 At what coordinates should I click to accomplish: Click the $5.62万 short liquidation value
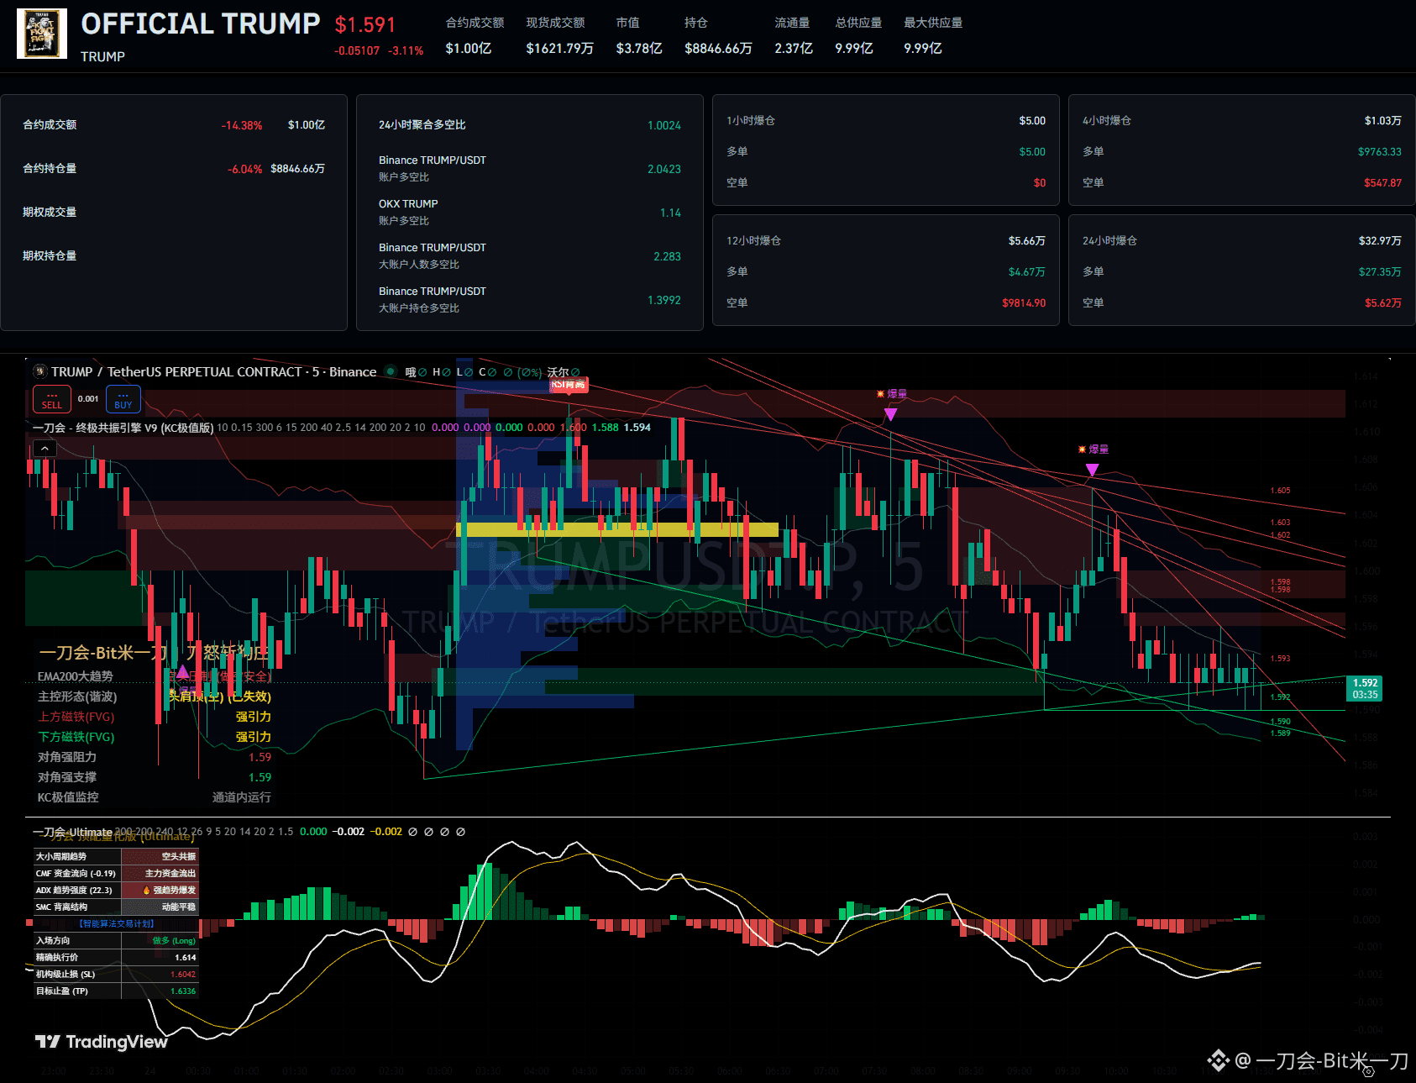pos(1383,302)
